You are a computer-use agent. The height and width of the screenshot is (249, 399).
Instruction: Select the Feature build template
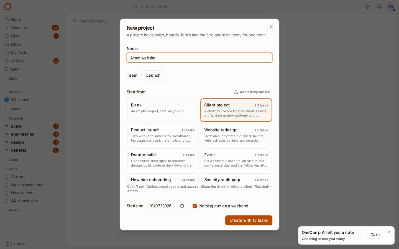pyautogui.click(x=163, y=160)
